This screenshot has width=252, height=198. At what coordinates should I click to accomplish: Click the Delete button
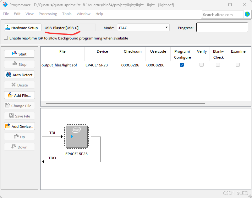[19, 85]
